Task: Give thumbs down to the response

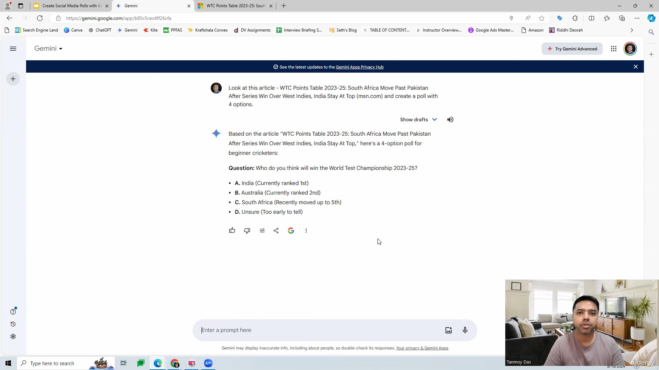Action: (x=247, y=231)
